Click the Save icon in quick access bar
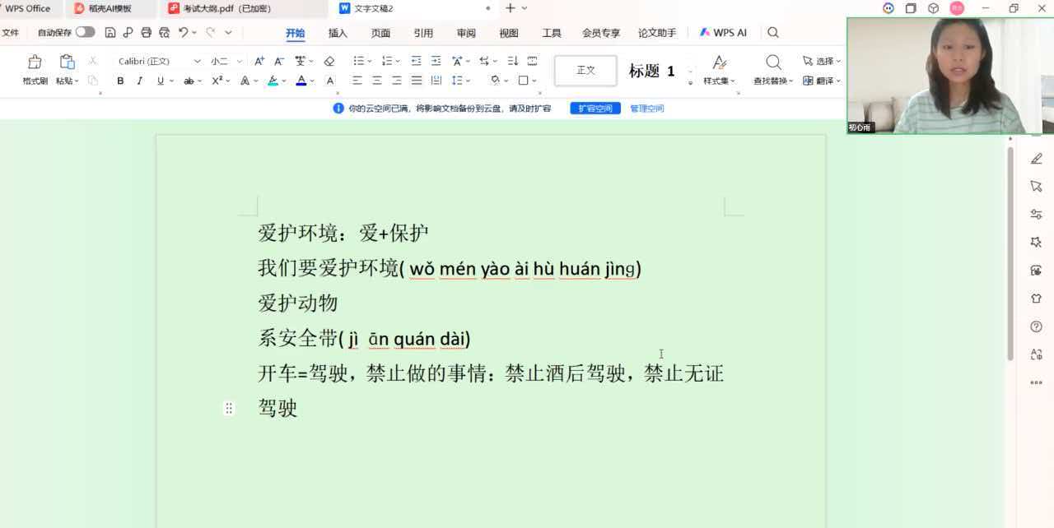The width and height of the screenshot is (1054, 528). (110, 33)
